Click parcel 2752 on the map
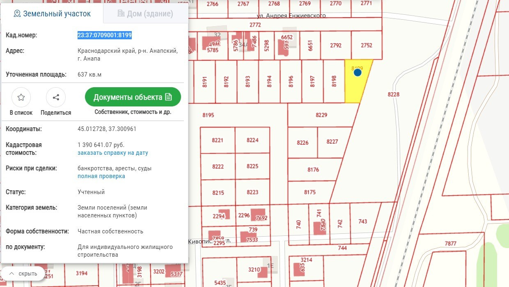The image size is (509, 287). [x=367, y=45]
